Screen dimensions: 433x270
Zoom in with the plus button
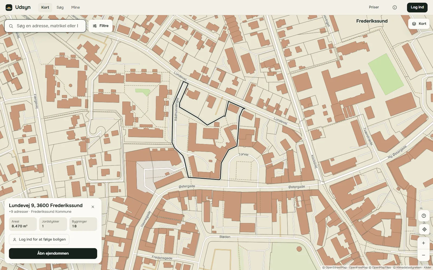pyautogui.click(x=424, y=243)
